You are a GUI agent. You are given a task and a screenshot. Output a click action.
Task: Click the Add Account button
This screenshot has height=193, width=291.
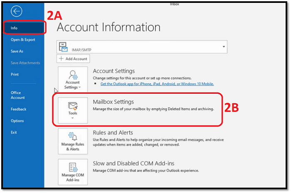[x=73, y=59]
